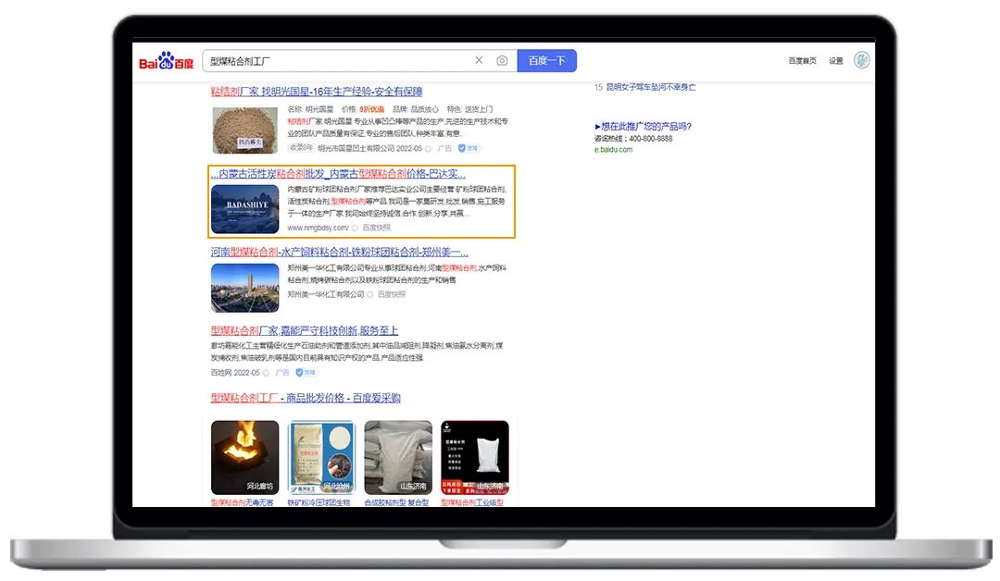Image resolution: width=1000 pixels, height=581 pixels.
Task: Open source 明光市国星凹土有限公司
Action: click(356, 148)
